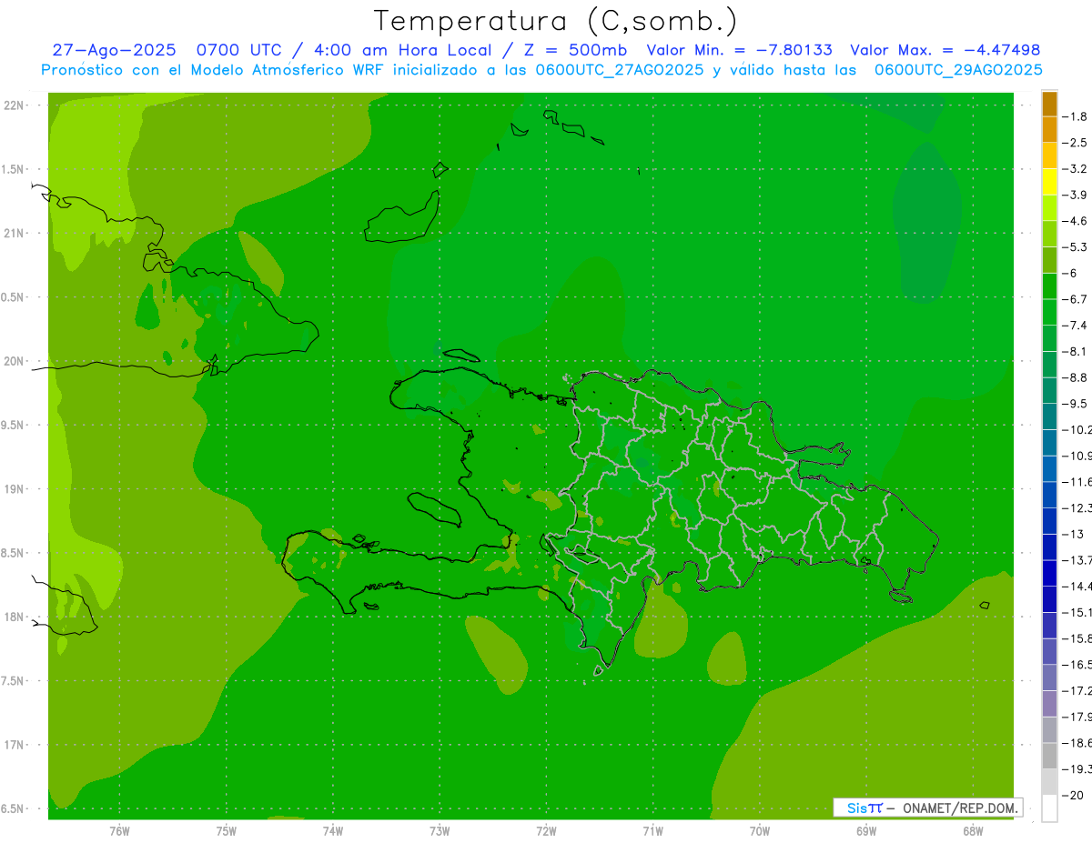Click the "76W" longitude axis label
The height and width of the screenshot is (843, 1092).
coord(119,831)
